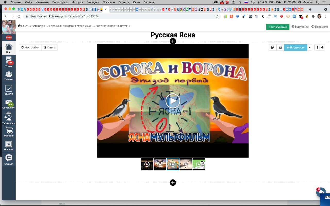
Task: Click Просмотр to preview the page
Action: tap(320, 27)
